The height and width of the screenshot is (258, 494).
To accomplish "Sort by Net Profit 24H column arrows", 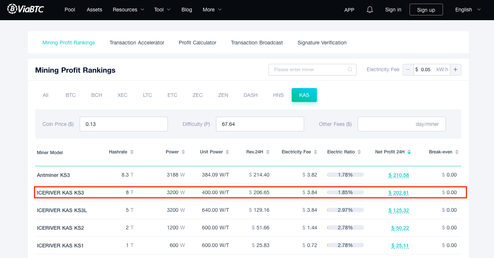I will tap(409, 152).
